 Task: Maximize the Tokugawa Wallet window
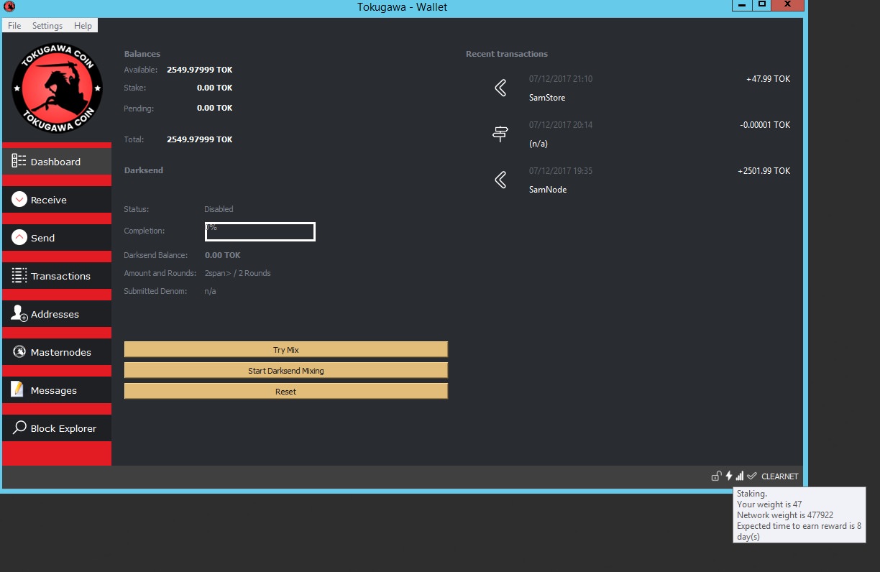click(x=762, y=5)
